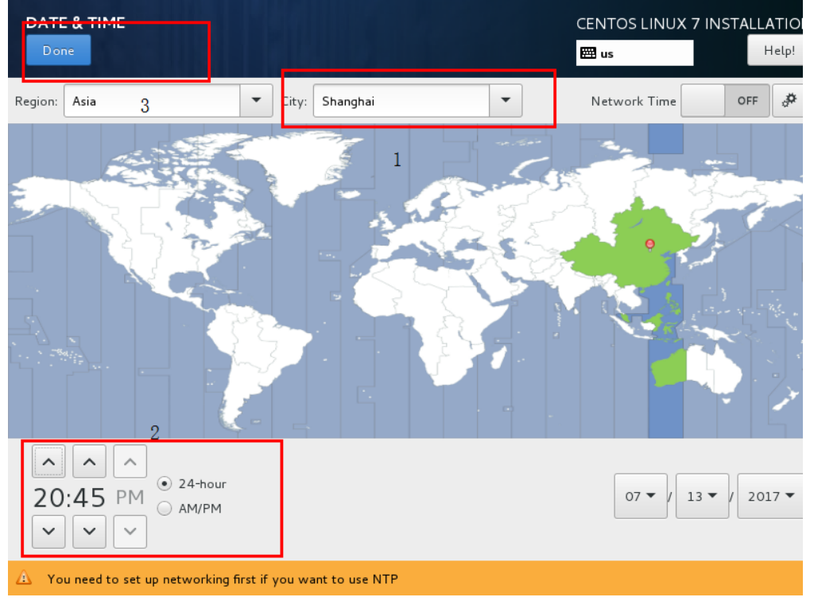Screen dimensions: 814x601
Task: Decrease the hour with the down arrow
Action: (48, 532)
